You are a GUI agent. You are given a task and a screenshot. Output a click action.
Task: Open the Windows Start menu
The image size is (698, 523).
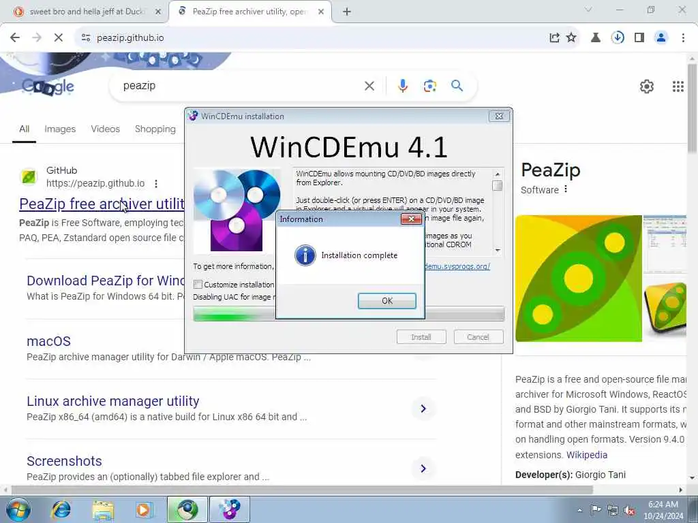[x=18, y=509]
